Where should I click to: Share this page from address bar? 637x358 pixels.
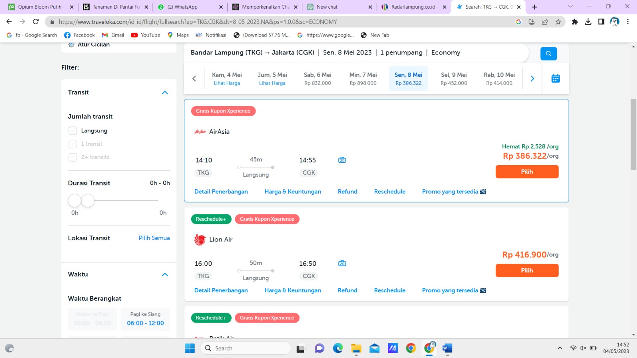pos(545,22)
